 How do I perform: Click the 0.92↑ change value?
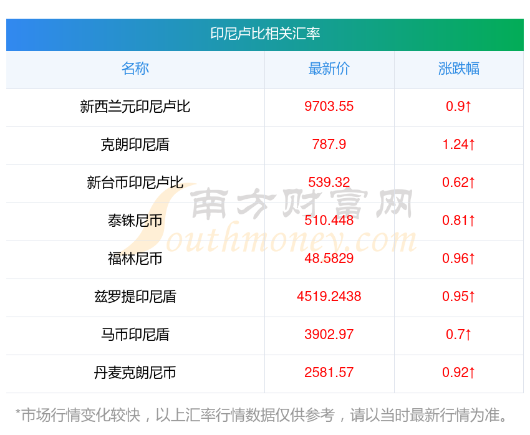[459, 373]
